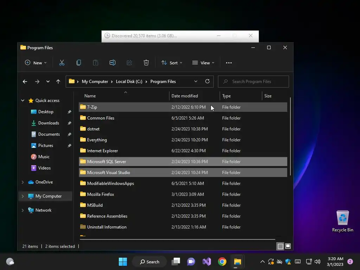This screenshot has height=270, width=360.
Task: Click the taskbar Search box
Action: pos(149,262)
